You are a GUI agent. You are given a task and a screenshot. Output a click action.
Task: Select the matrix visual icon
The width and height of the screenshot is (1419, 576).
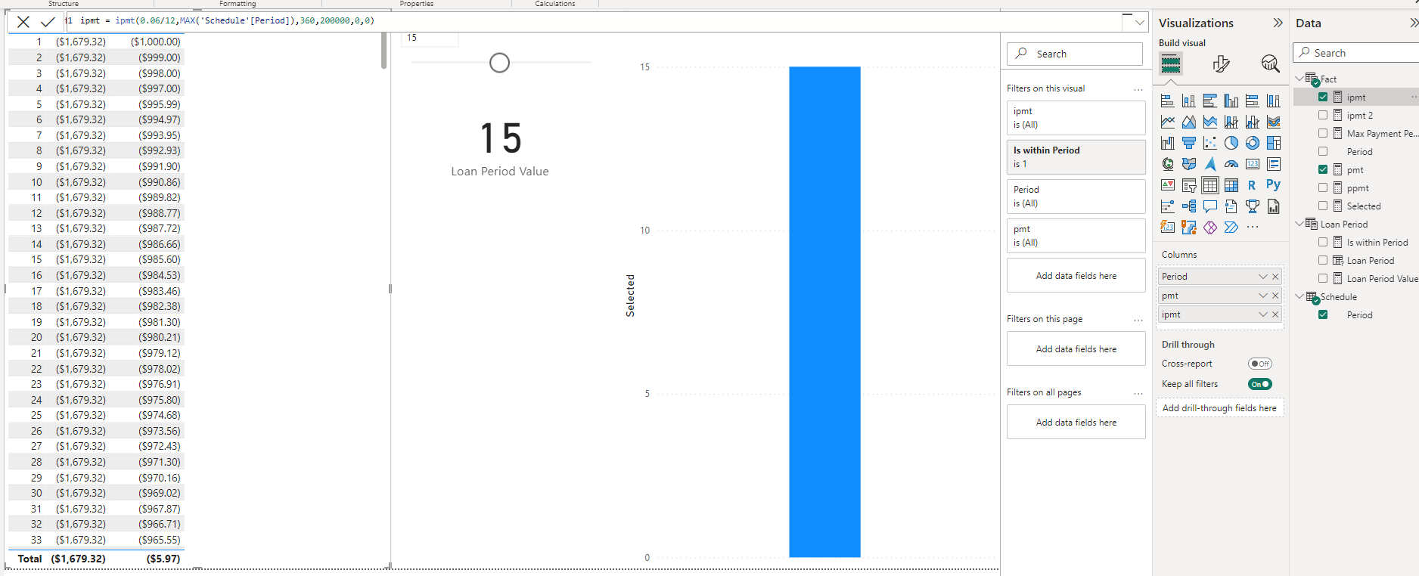[1231, 185]
